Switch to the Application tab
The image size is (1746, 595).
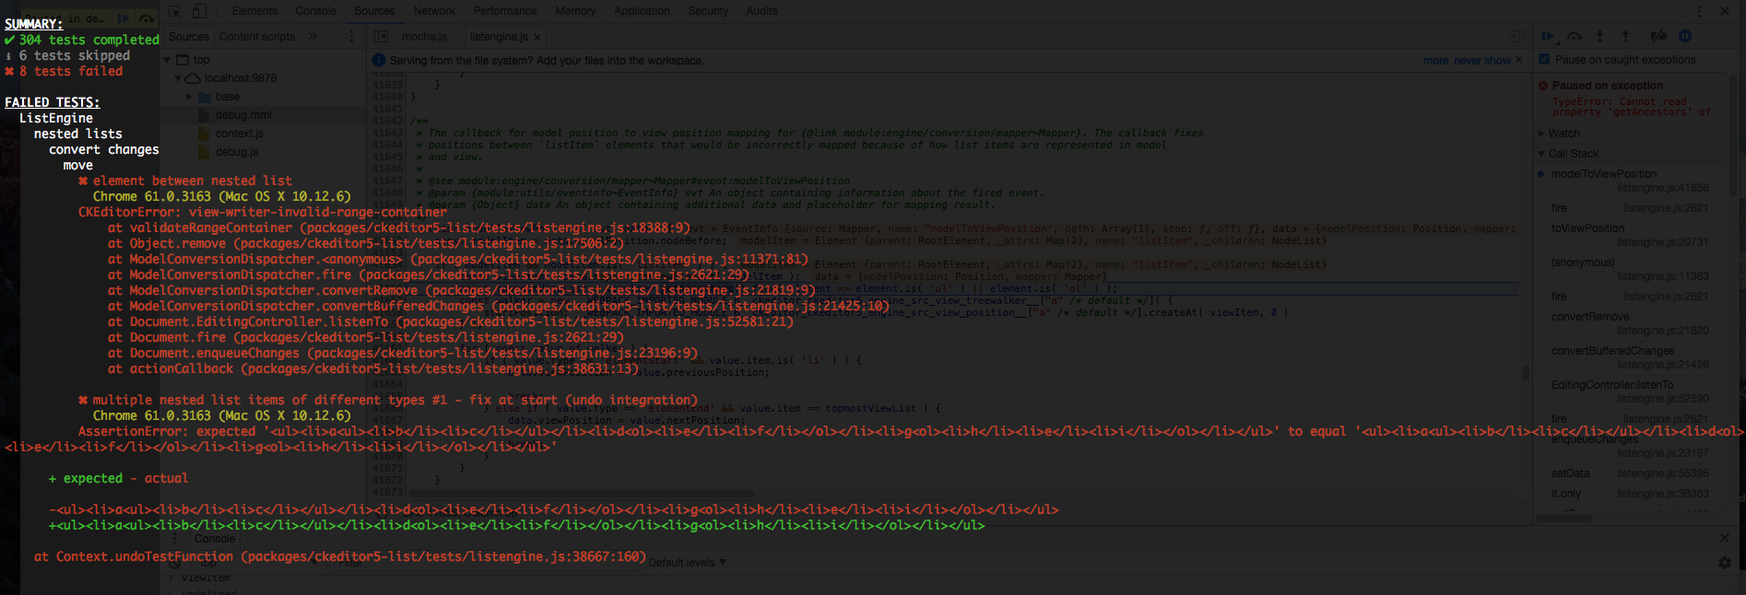[x=643, y=11]
